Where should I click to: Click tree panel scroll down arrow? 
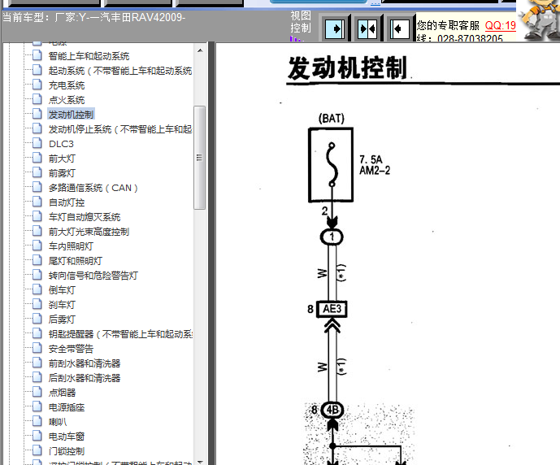coord(200,462)
